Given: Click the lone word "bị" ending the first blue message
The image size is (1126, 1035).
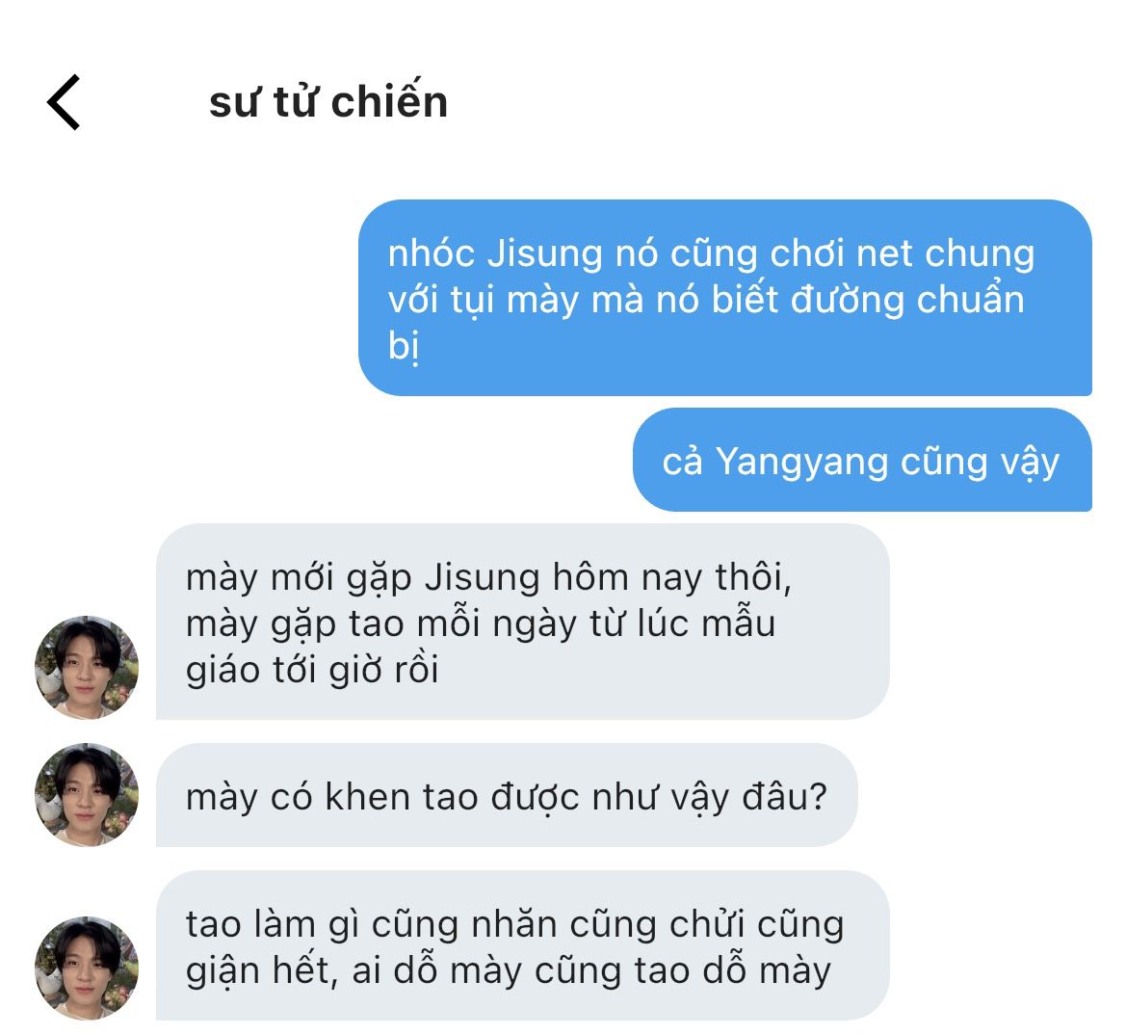Looking at the screenshot, I should [x=404, y=347].
